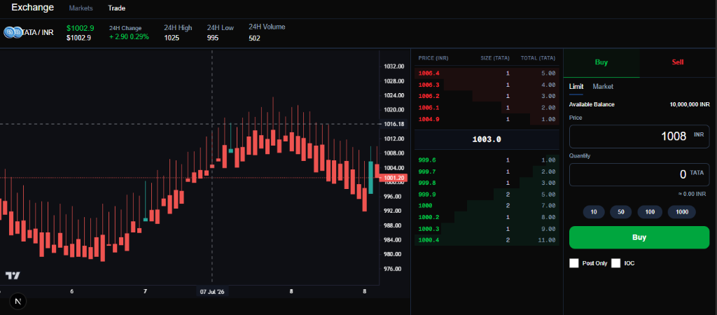Screen dimensions: 717x315
Task: Click the 24H High value 1025
Action: [172, 38]
